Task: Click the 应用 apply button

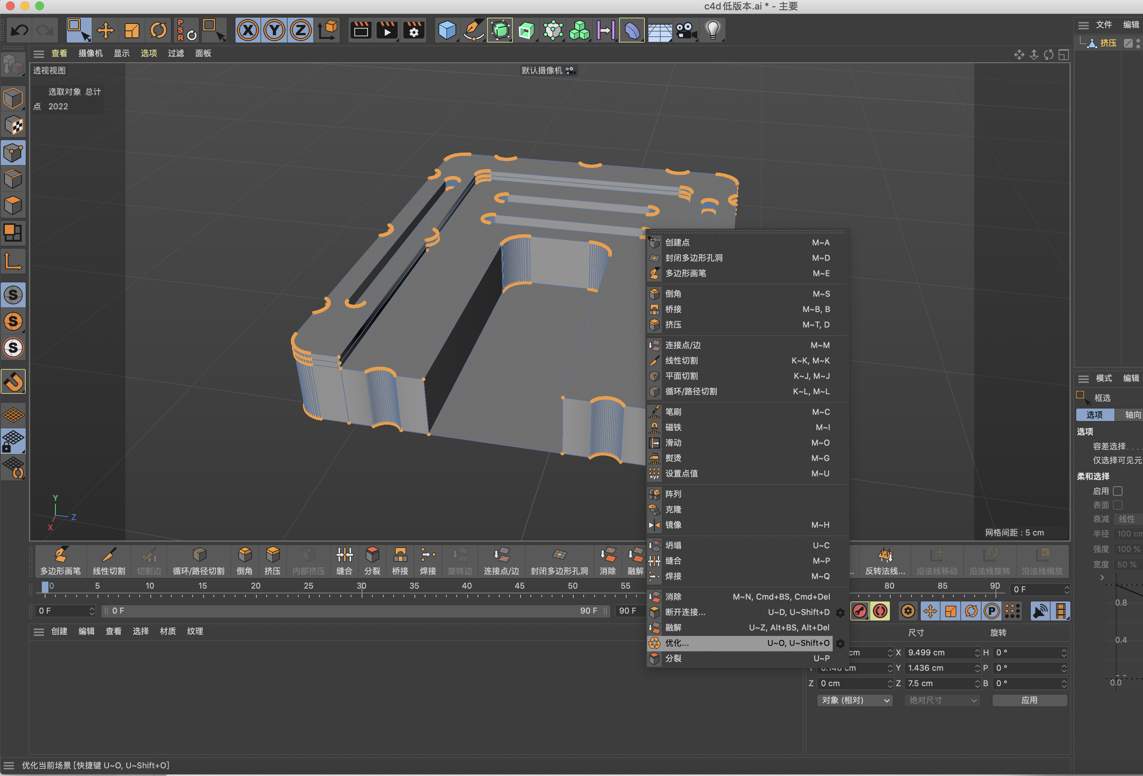Action: pos(1029,700)
